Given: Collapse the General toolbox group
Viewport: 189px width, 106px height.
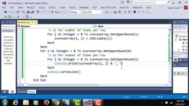Looking at the screenshot, I should 3,31.
